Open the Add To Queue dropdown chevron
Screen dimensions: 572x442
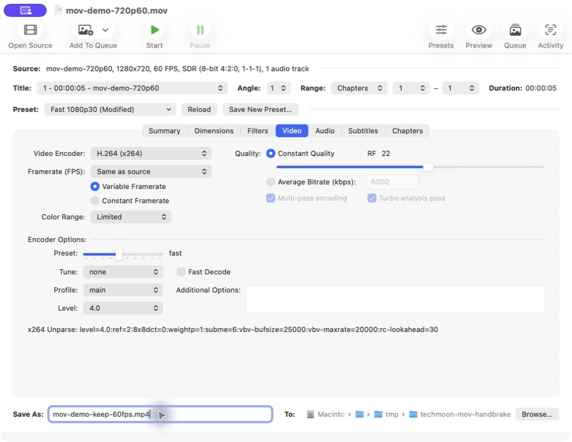coord(105,30)
